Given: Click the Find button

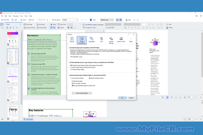Looking at the screenshot, I should (169, 24).
